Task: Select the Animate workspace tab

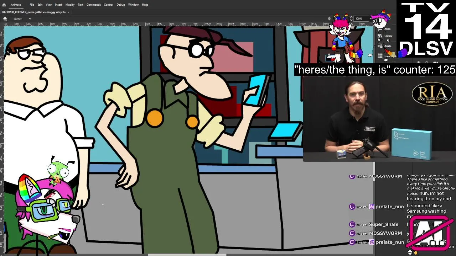Action: tap(15, 5)
